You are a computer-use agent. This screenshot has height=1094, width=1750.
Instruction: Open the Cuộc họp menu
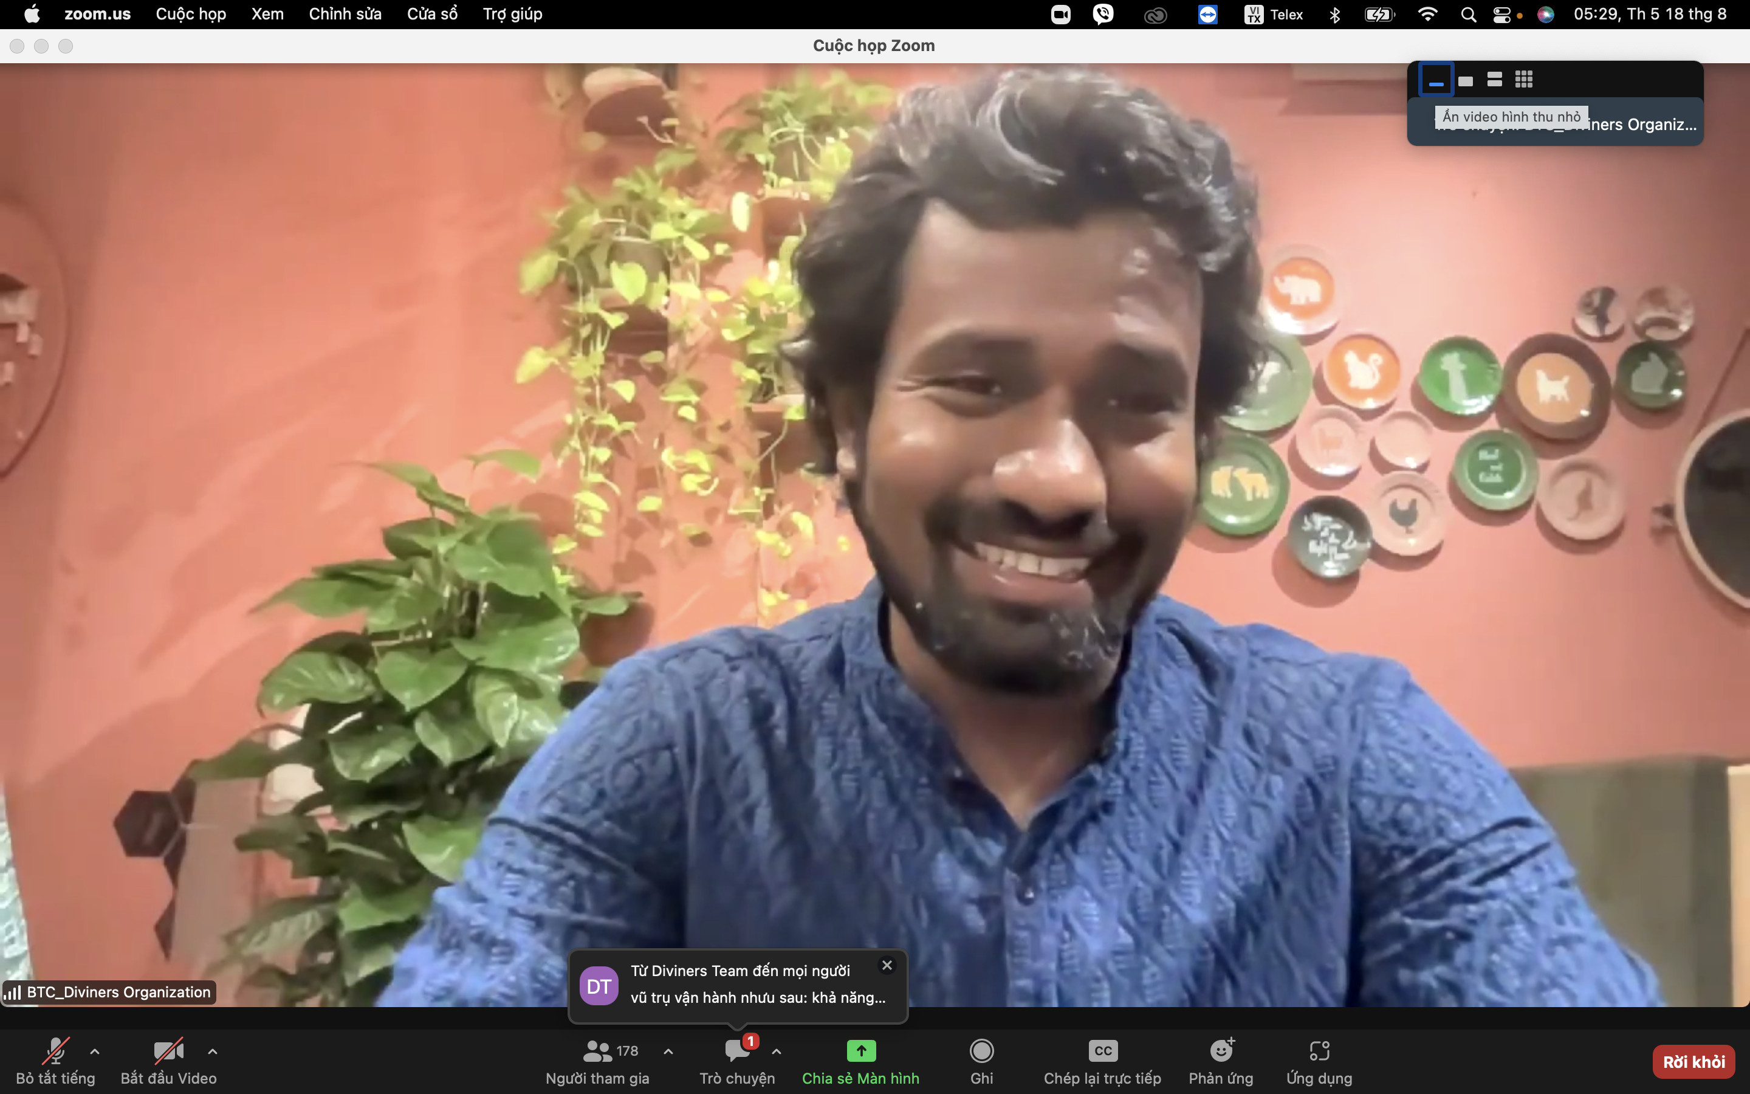click(x=191, y=15)
